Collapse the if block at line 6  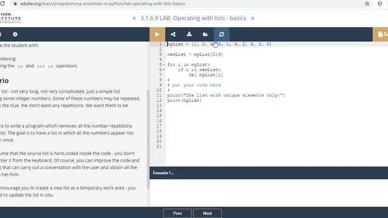tap(164, 70)
